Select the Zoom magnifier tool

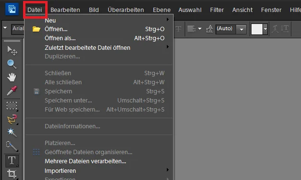click(x=12, y=64)
